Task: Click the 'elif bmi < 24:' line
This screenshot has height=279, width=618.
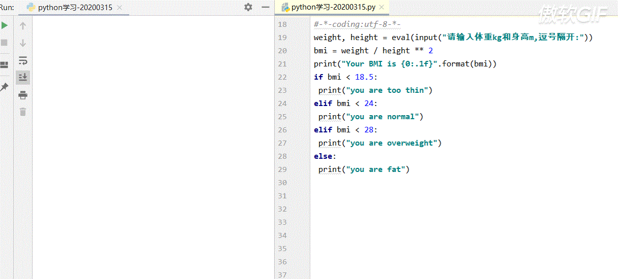Action: [346, 103]
